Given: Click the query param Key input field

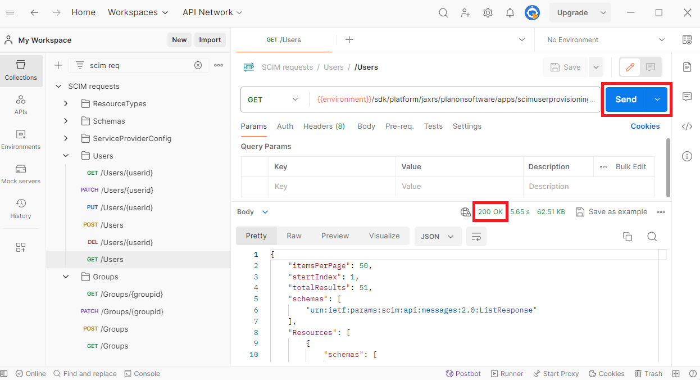Looking at the screenshot, I should pos(331,186).
